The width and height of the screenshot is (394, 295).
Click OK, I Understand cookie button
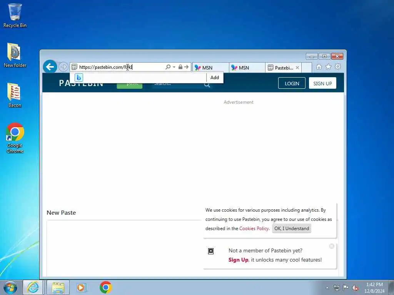point(292,229)
